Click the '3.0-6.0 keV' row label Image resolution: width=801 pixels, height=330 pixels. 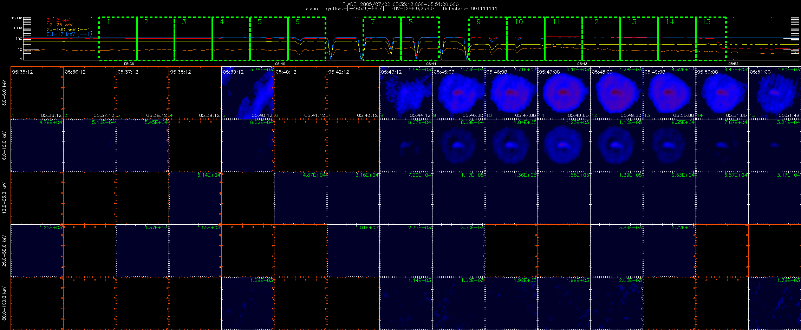coord(4,93)
